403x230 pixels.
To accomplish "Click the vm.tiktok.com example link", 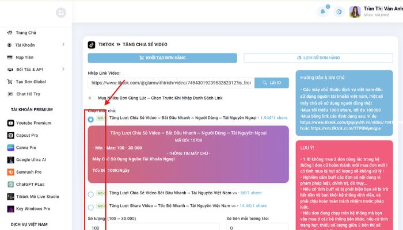I will (345, 128).
